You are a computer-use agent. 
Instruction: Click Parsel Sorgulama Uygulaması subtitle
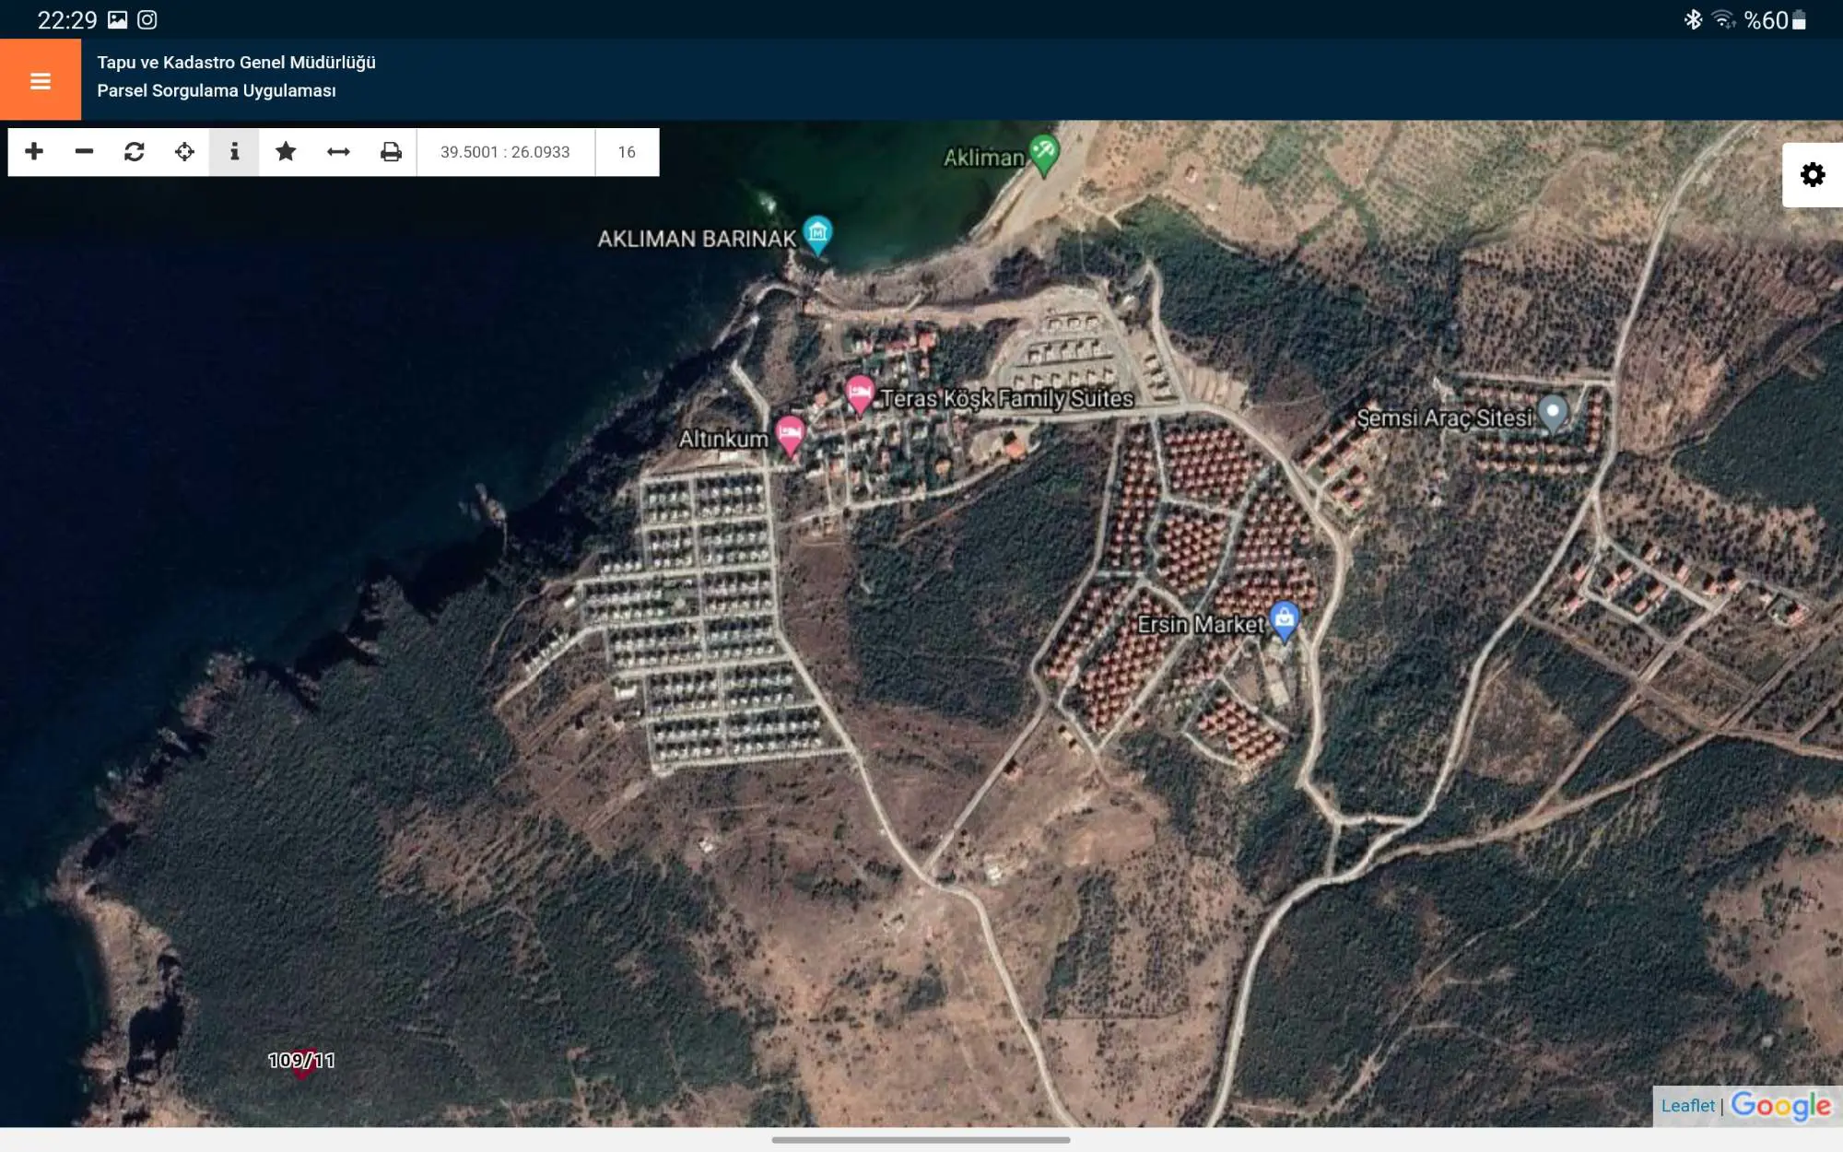pyautogui.click(x=217, y=90)
